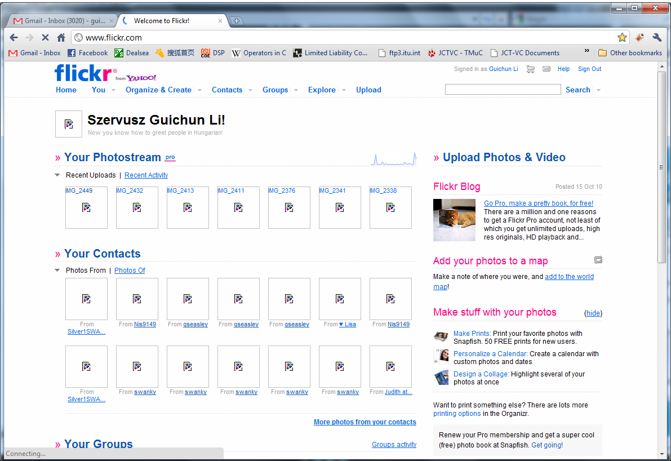
Task: Click the Sign Out link
Action: [589, 69]
